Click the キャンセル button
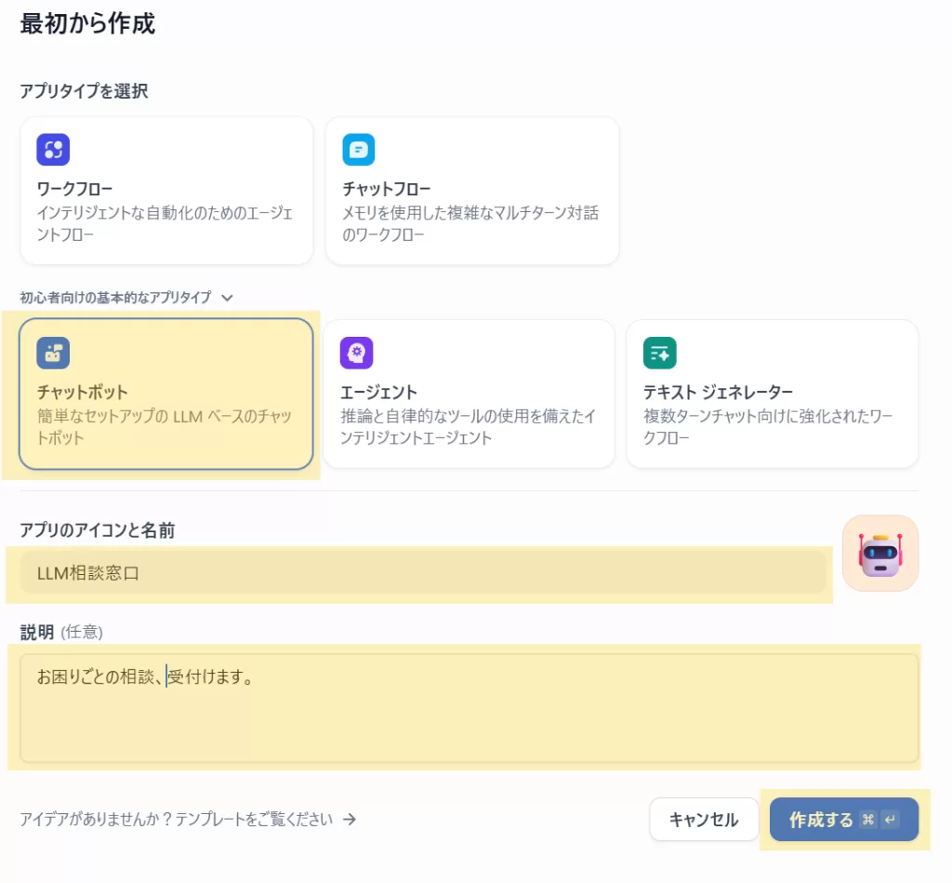 704,820
